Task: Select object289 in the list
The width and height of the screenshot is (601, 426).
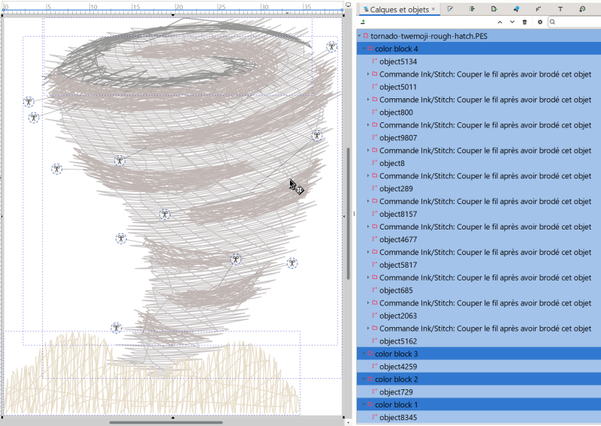Action: 479,188
